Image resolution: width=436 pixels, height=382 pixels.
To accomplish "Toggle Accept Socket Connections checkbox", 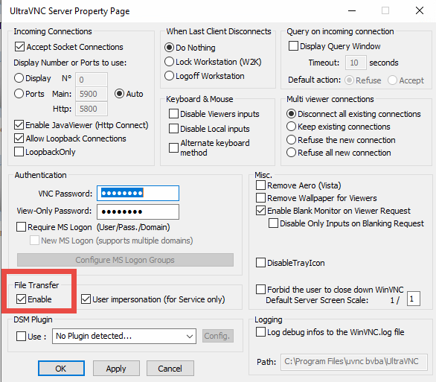I will pos(19,47).
